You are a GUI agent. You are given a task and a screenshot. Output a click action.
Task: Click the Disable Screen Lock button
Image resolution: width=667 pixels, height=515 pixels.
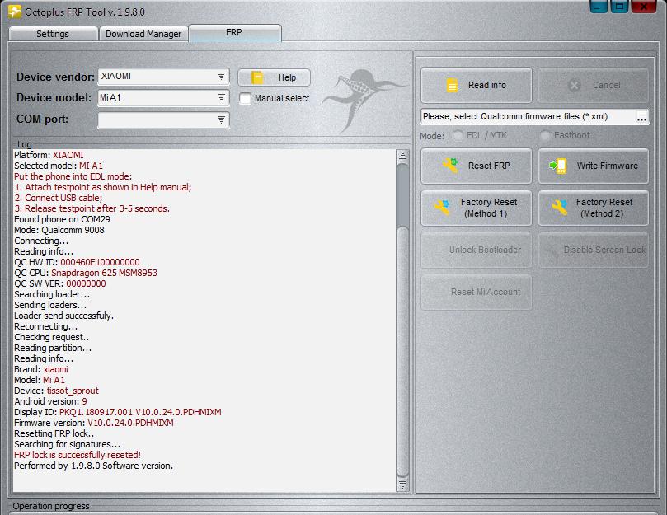tap(594, 250)
